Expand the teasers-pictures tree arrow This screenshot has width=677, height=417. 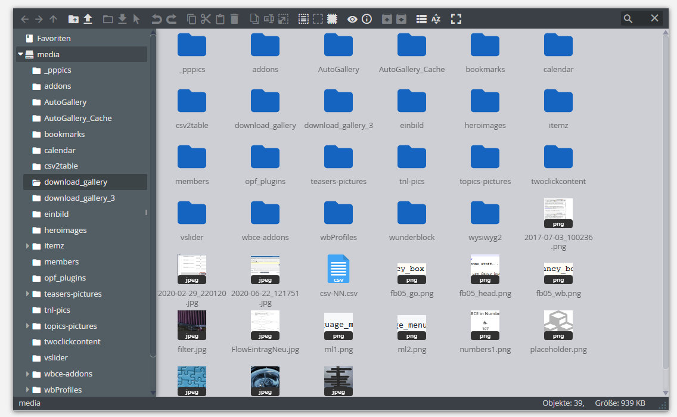28,294
